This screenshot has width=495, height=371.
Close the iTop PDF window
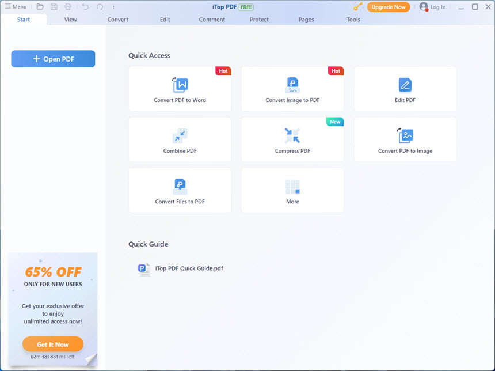[x=488, y=7]
